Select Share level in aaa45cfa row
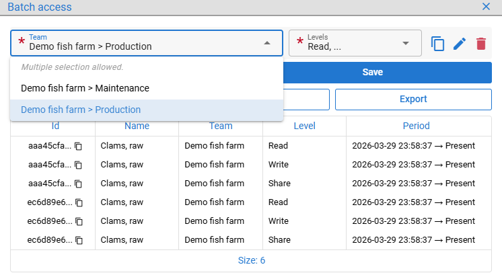 click(x=279, y=184)
